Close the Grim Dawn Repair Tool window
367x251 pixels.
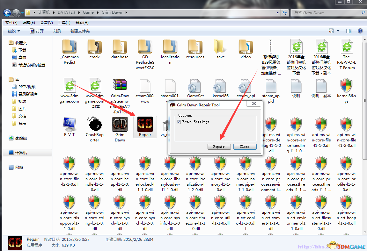tap(254, 104)
